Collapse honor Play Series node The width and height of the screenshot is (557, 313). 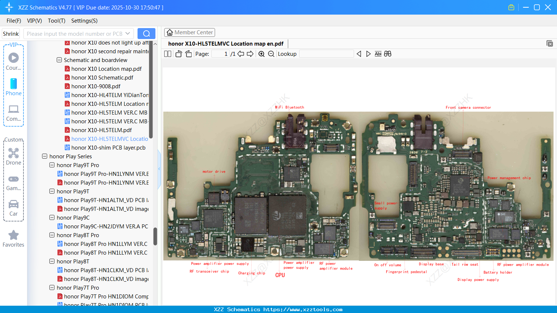(x=45, y=156)
